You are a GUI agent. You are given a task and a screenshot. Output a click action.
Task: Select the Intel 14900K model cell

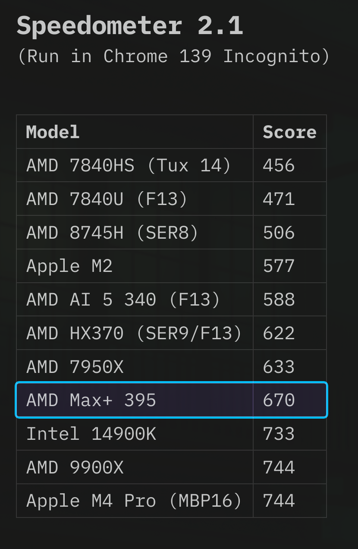coord(135,434)
